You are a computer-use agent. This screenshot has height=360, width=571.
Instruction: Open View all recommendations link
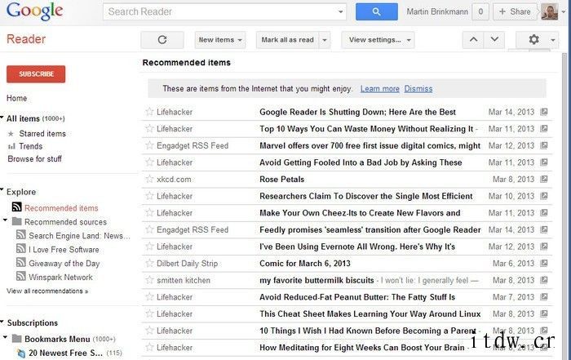47,291
